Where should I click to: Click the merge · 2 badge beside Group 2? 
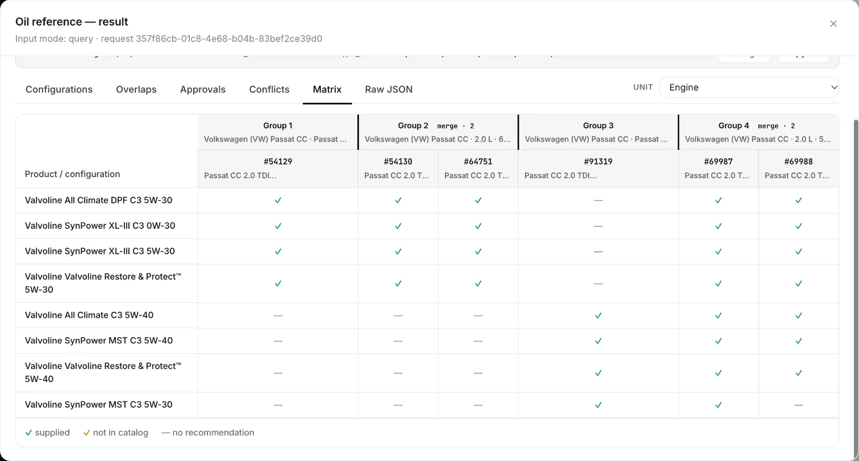(456, 126)
